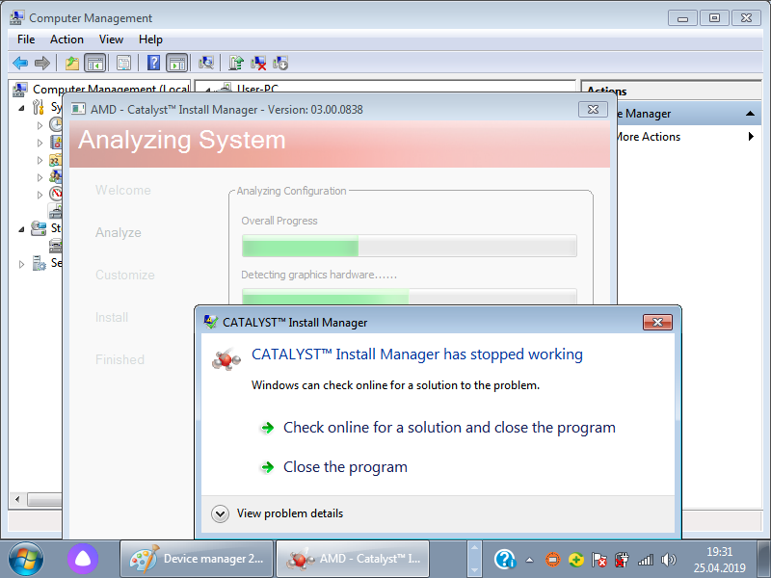The height and width of the screenshot is (578, 771).
Task: Expand the Performance node arrow
Action: click(40, 195)
